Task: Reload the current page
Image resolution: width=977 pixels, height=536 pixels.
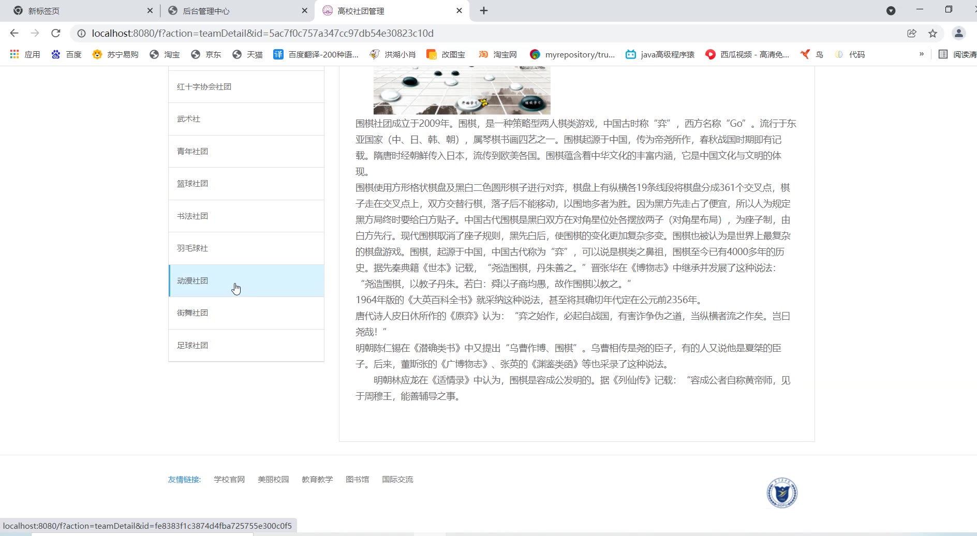Action: pos(56,33)
